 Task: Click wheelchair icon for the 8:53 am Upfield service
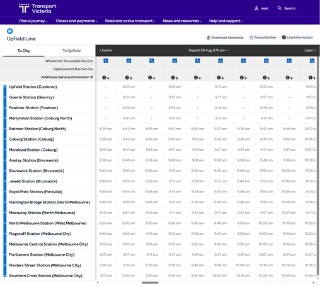click(x=174, y=61)
